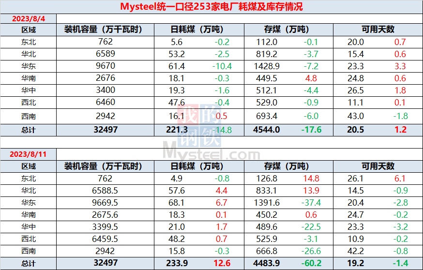
Task: Click the stock value "525.9"
Action: (267, 239)
